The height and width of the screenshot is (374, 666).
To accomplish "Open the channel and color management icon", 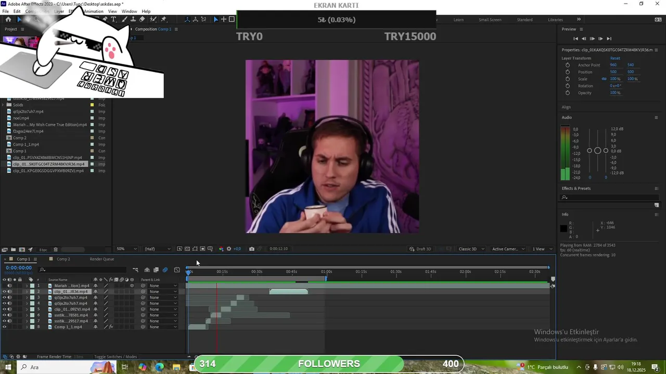I will pos(221,249).
